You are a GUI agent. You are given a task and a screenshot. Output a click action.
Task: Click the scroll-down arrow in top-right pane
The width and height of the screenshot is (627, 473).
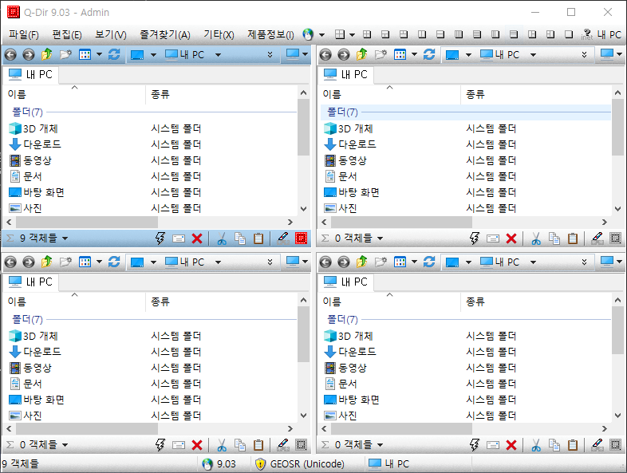(617, 209)
